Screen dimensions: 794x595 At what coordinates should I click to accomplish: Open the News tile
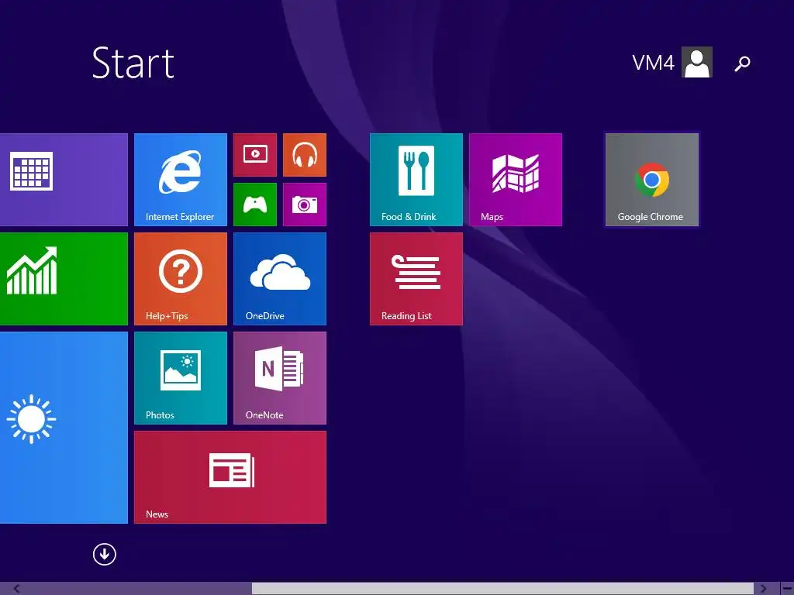click(x=230, y=477)
